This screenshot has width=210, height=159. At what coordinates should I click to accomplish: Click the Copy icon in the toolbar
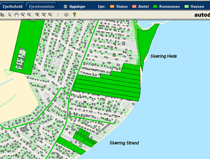click(2, 15)
